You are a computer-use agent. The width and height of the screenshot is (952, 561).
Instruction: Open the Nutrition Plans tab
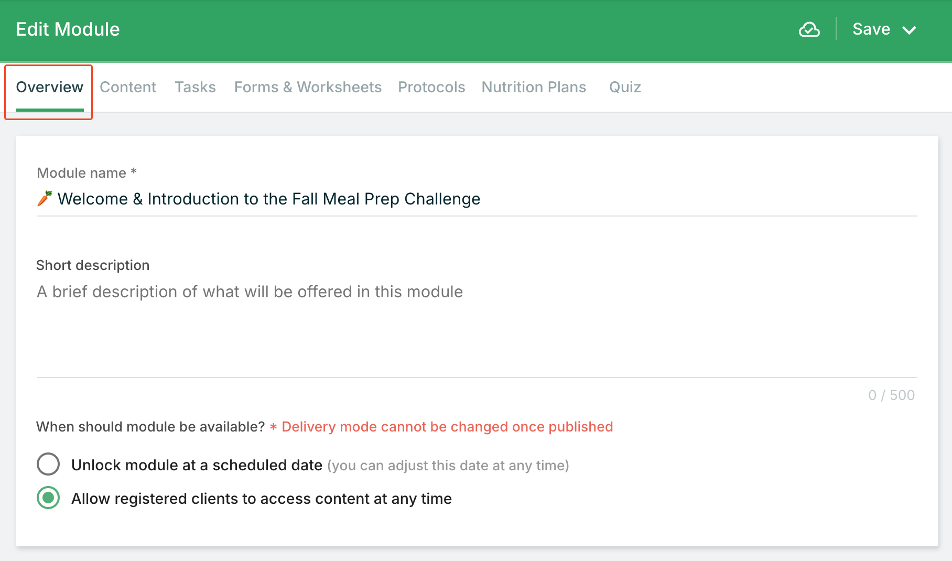(x=534, y=87)
